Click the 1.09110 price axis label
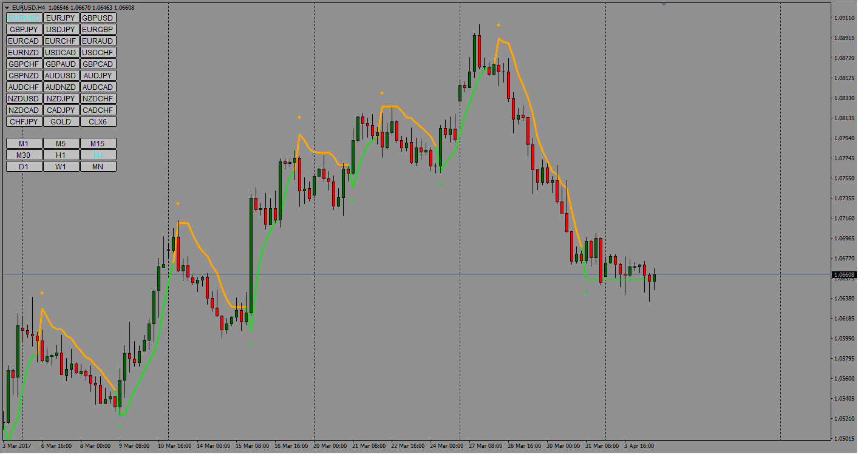The height and width of the screenshot is (454, 858). (845, 18)
